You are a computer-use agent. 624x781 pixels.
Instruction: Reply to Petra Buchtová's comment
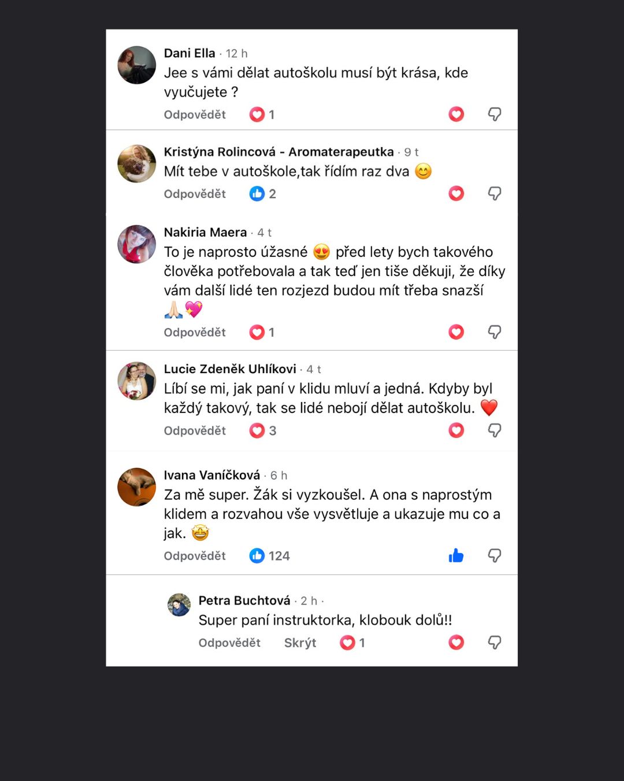229,643
